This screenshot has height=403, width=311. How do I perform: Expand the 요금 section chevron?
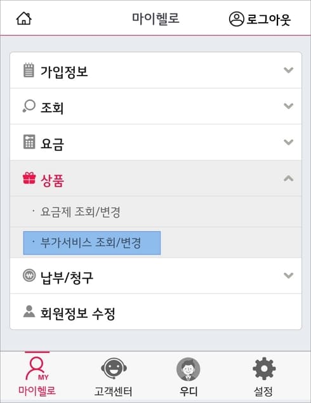288,142
